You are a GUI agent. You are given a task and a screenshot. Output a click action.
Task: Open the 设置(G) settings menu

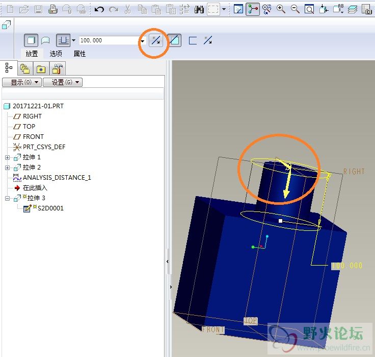[63, 82]
